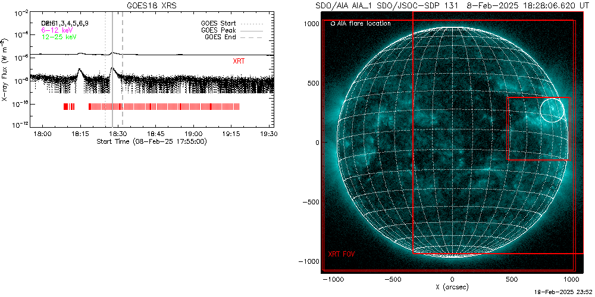Image resolution: width=595 pixels, height=297 pixels.
Task: Click the 18:30 time tick label
Action: click(x=118, y=134)
